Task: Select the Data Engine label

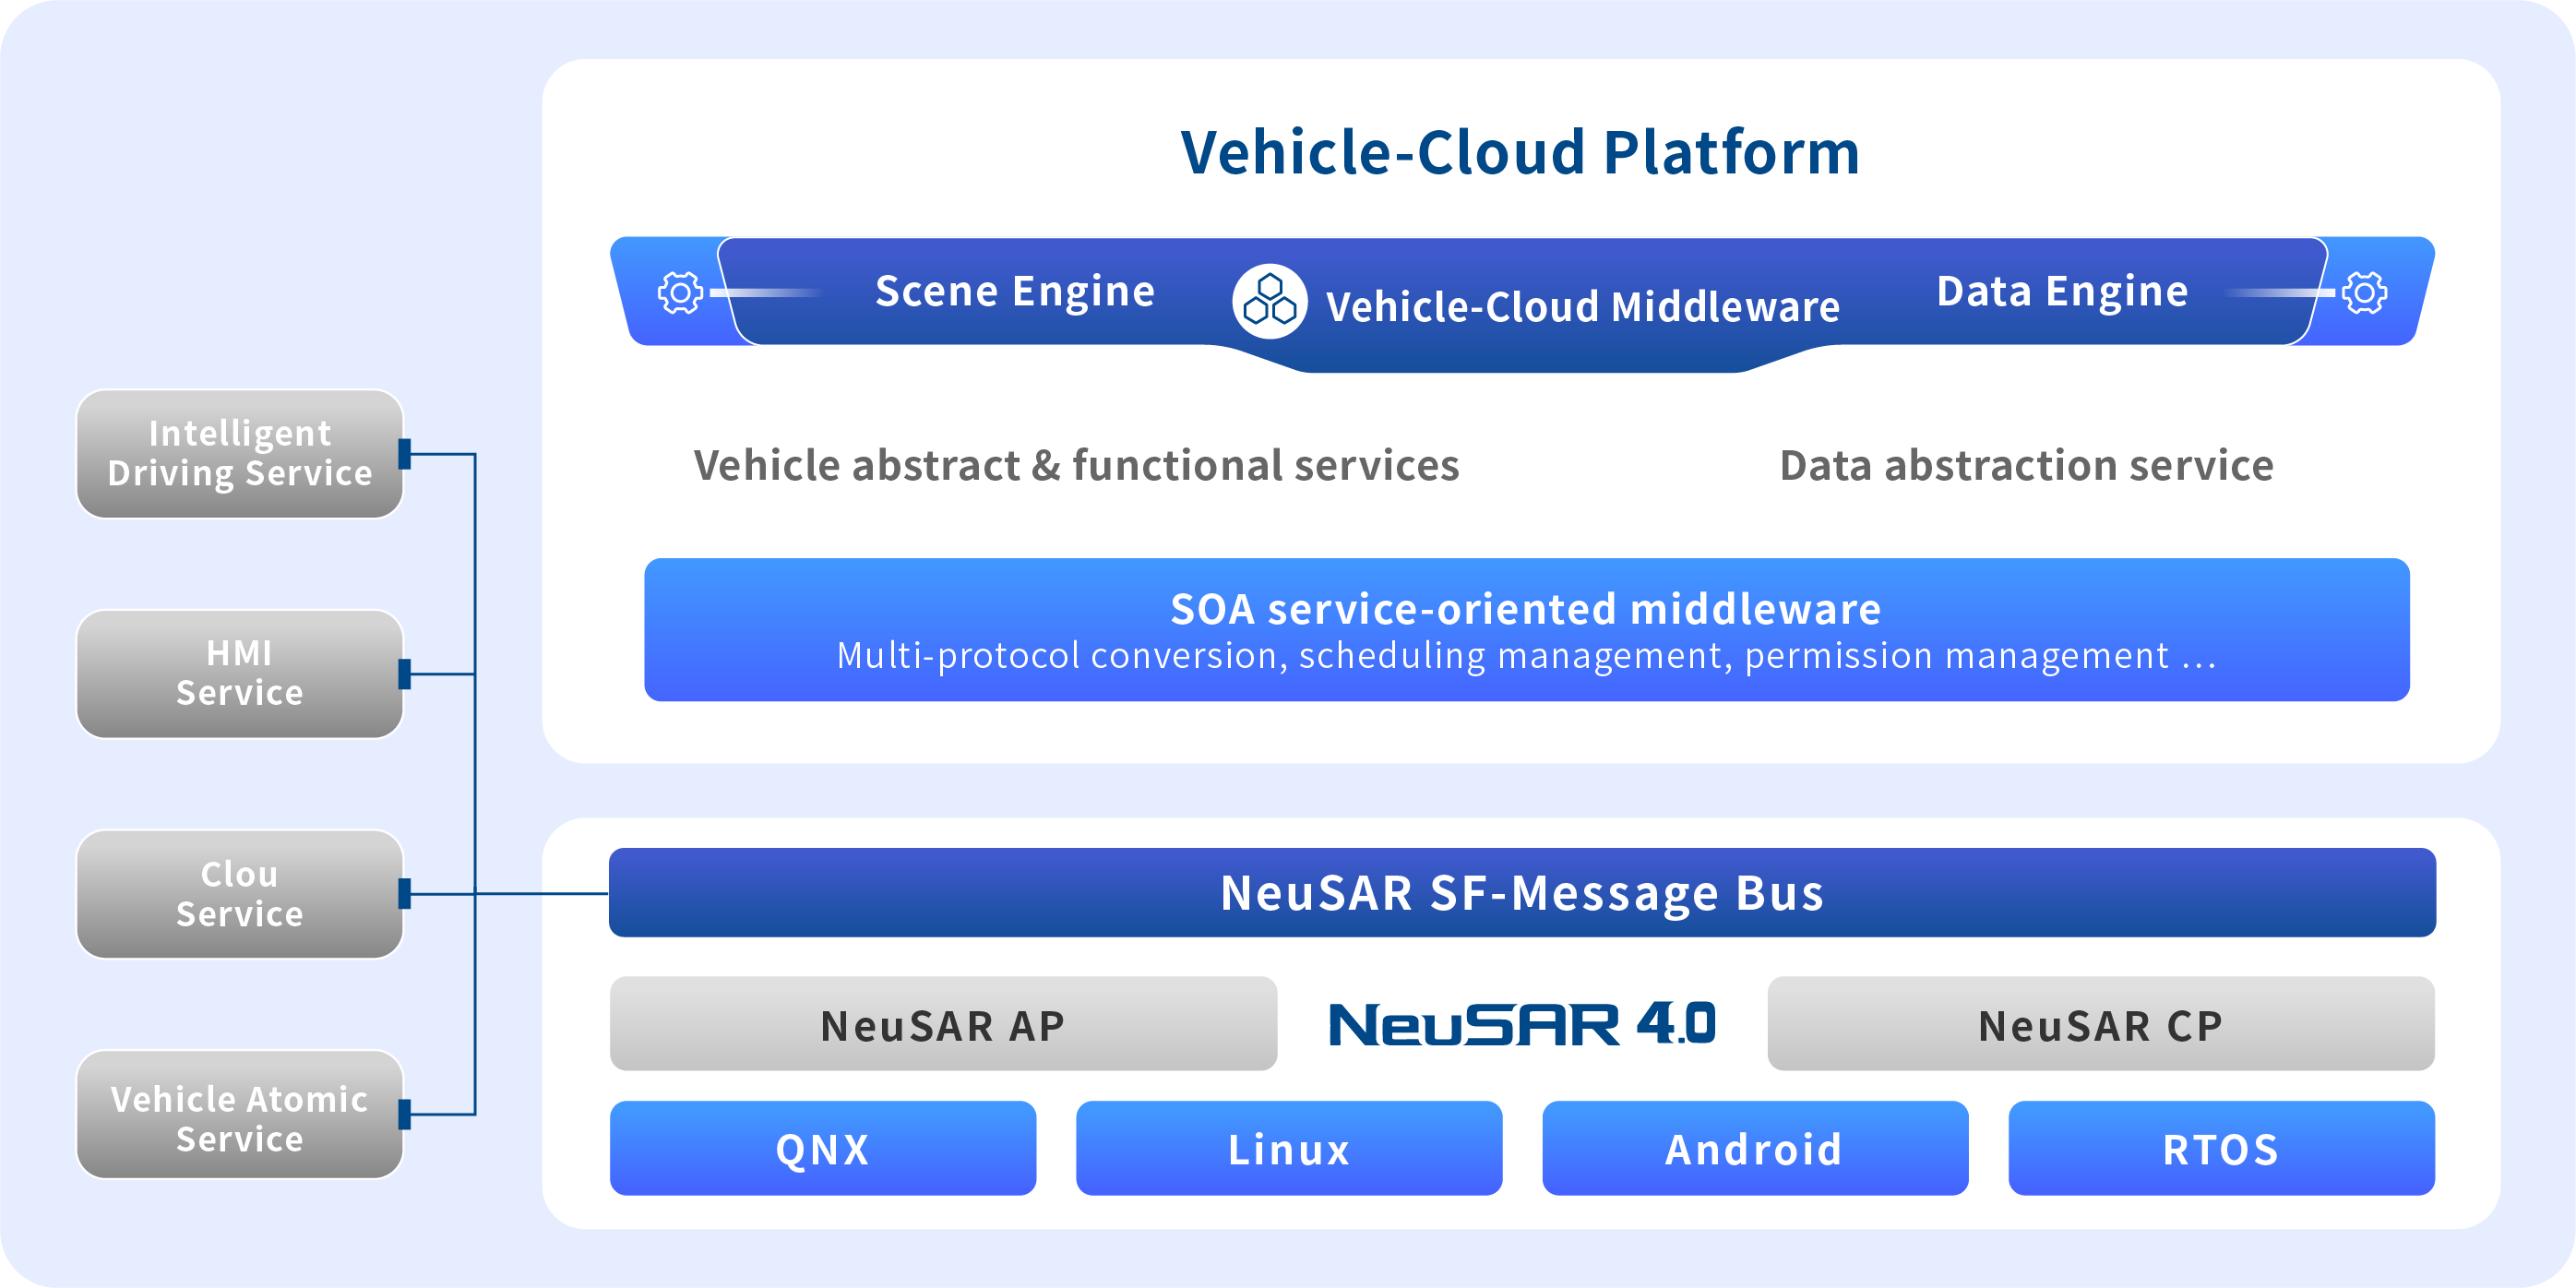Action: (x=2062, y=291)
